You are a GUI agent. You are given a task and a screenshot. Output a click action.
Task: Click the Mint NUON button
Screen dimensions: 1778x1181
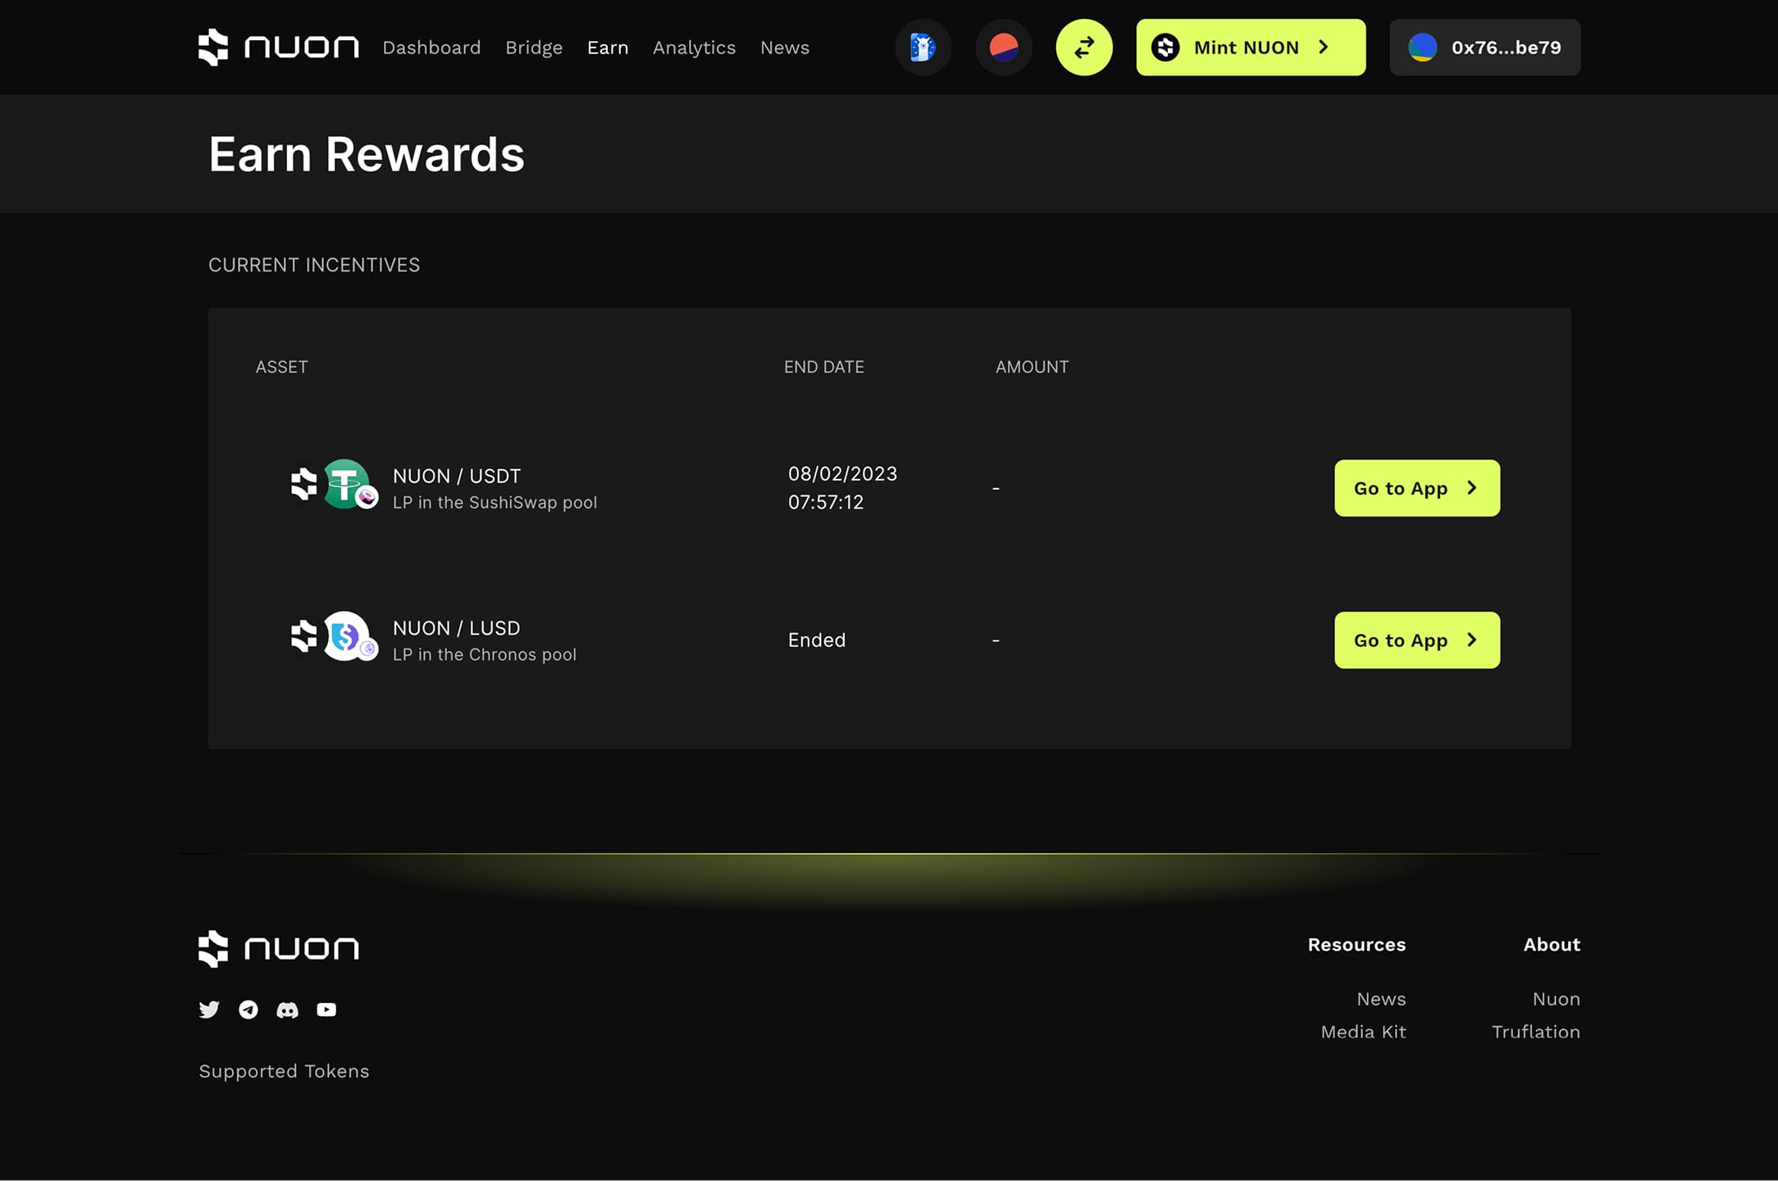pos(1251,48)
